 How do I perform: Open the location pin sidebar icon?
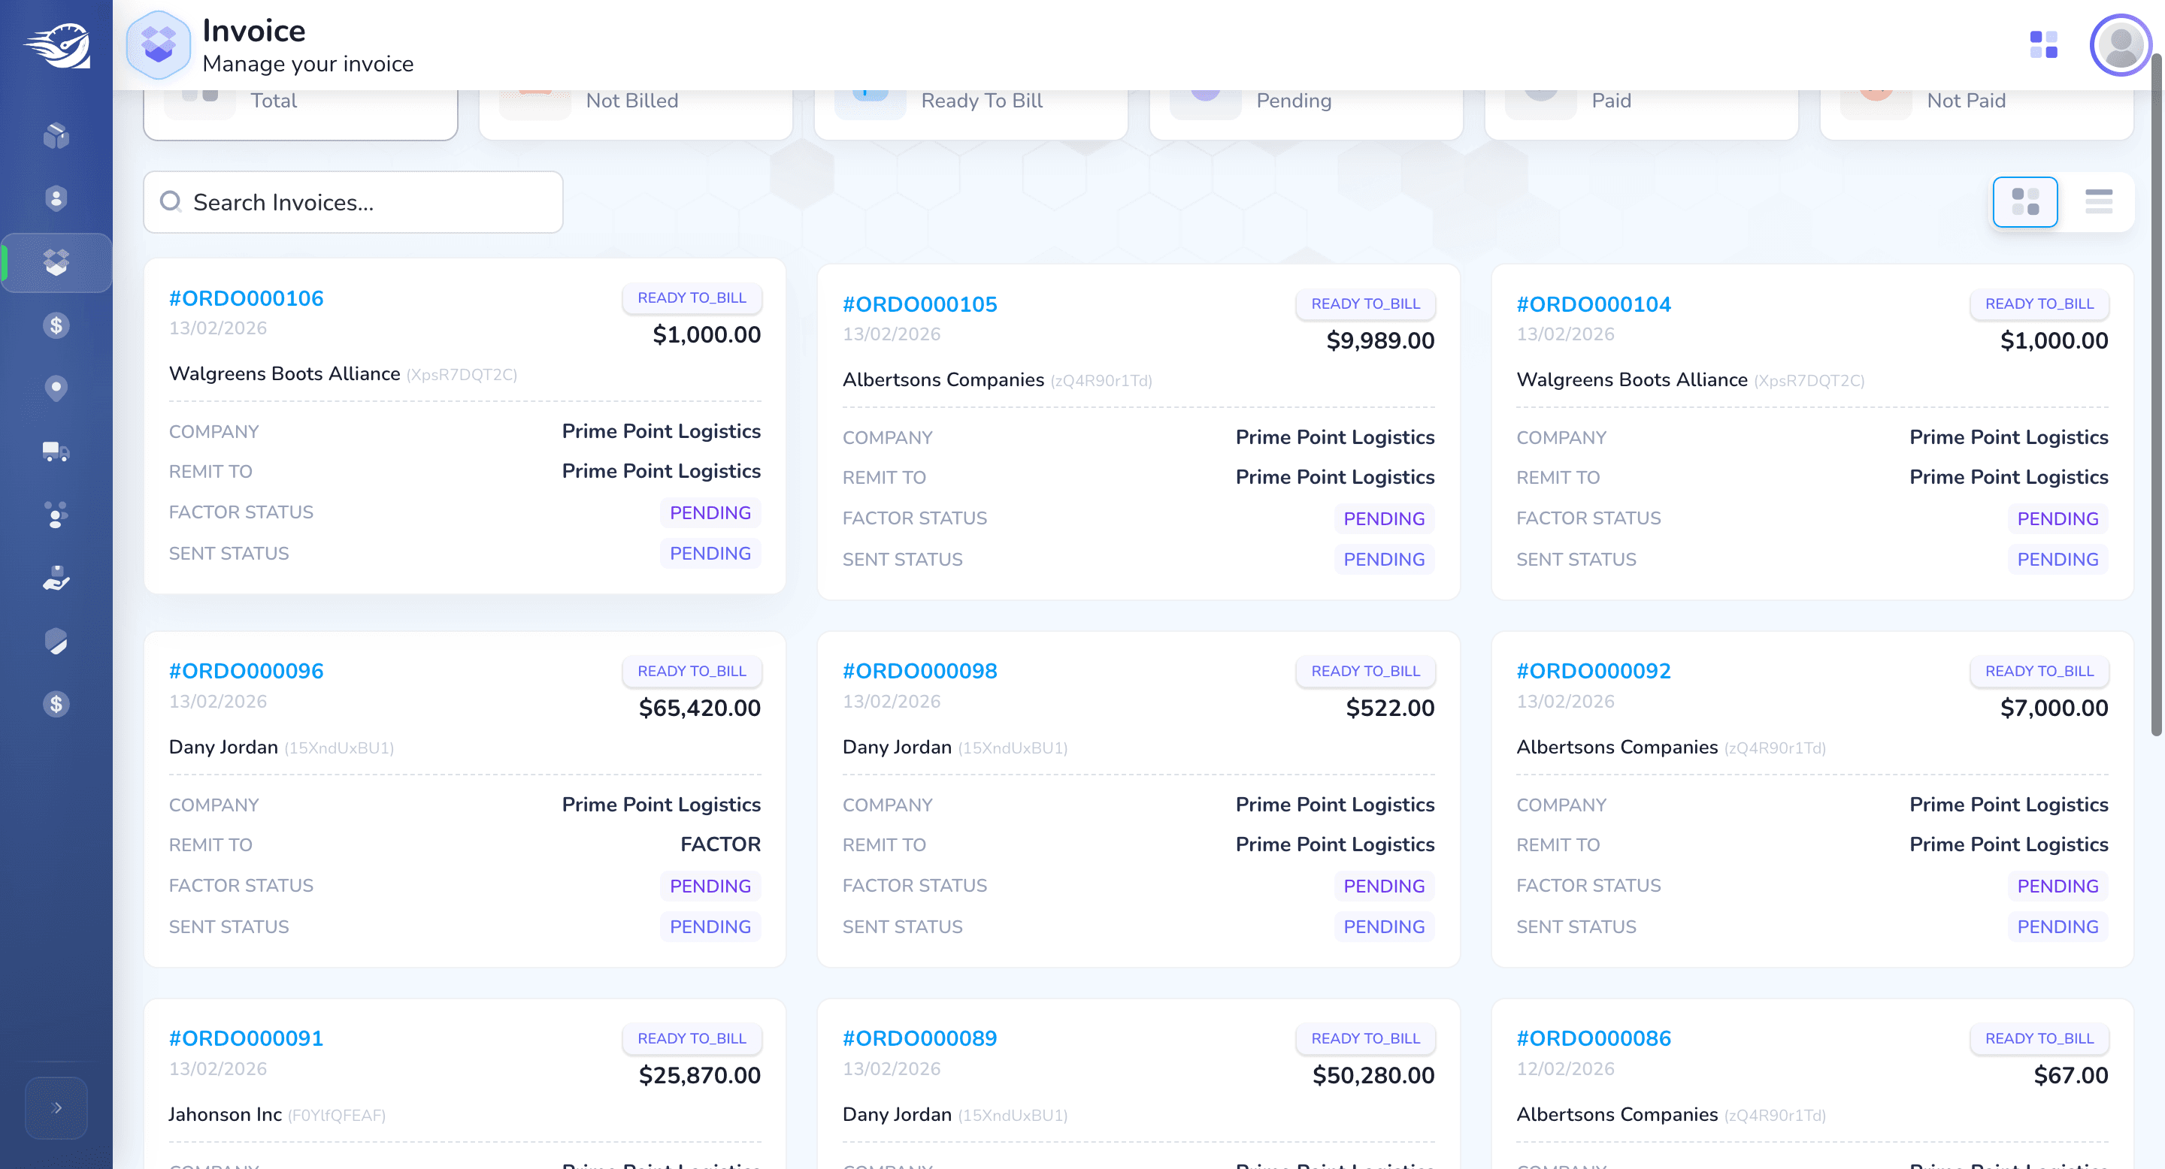pos(56,388)
